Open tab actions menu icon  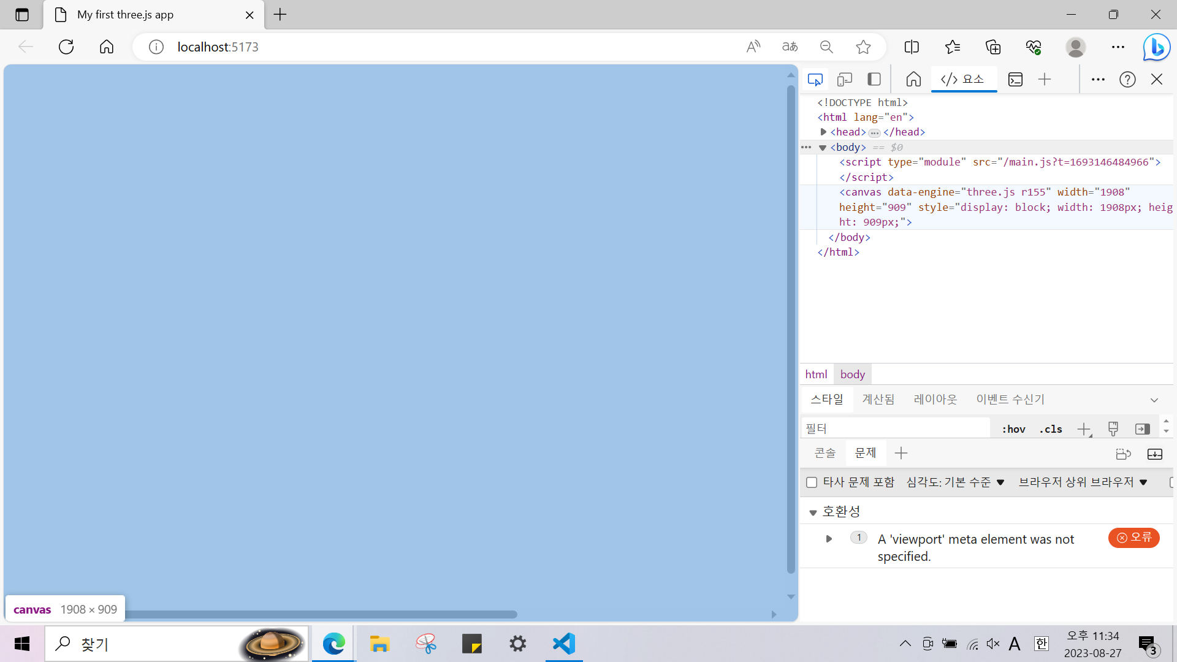pyautogui.click(x=22, y=15)
